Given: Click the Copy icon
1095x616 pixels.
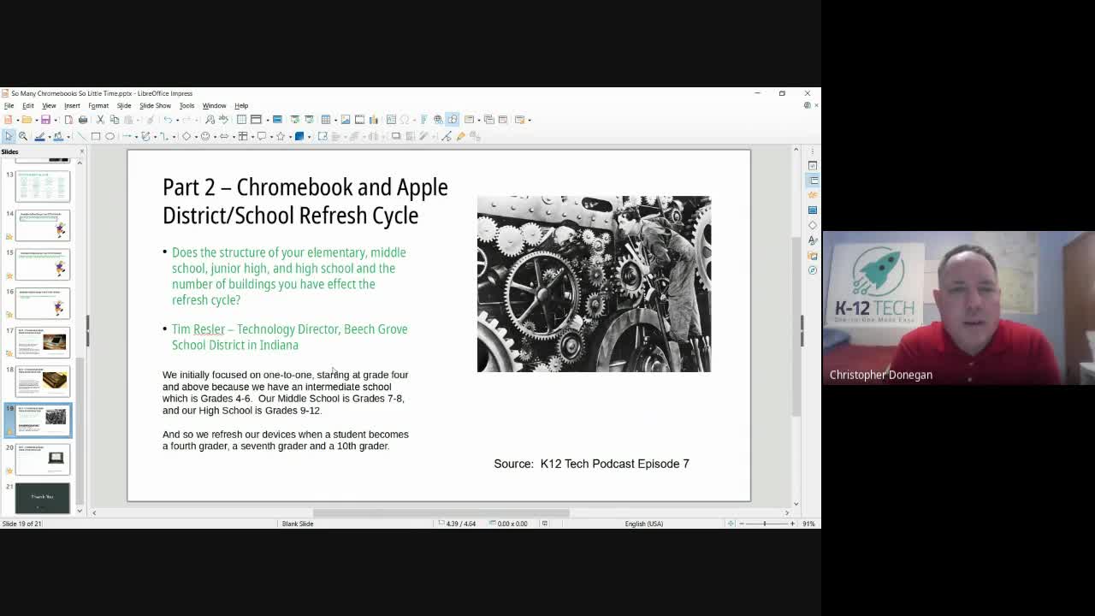Looking at the screenshot, I should pos(115,120).
